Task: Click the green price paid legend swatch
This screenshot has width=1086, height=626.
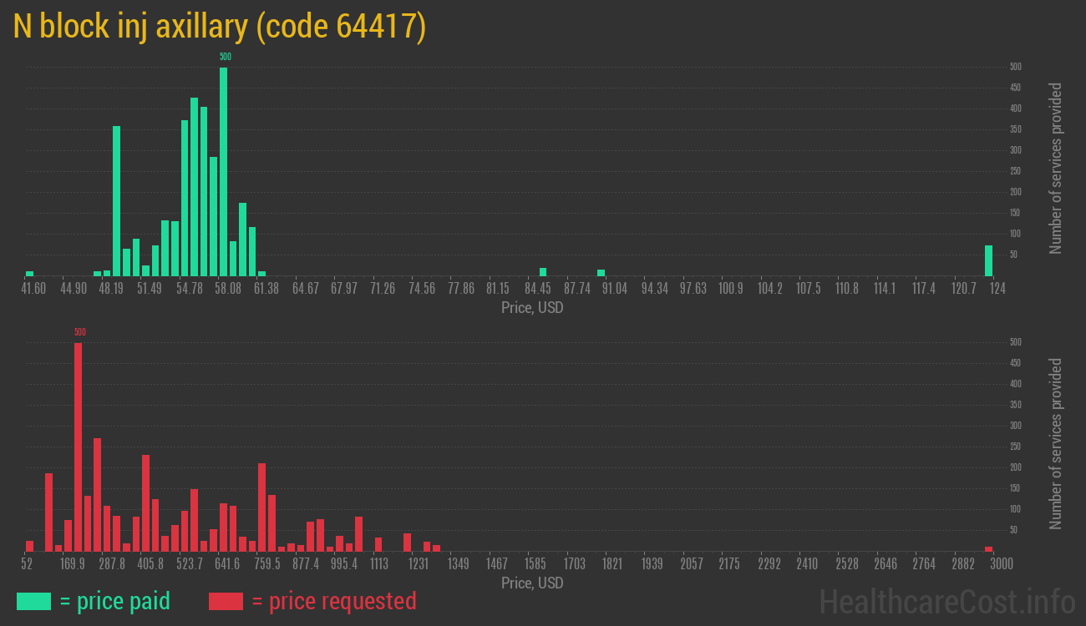Action: [x=33, y=601]
